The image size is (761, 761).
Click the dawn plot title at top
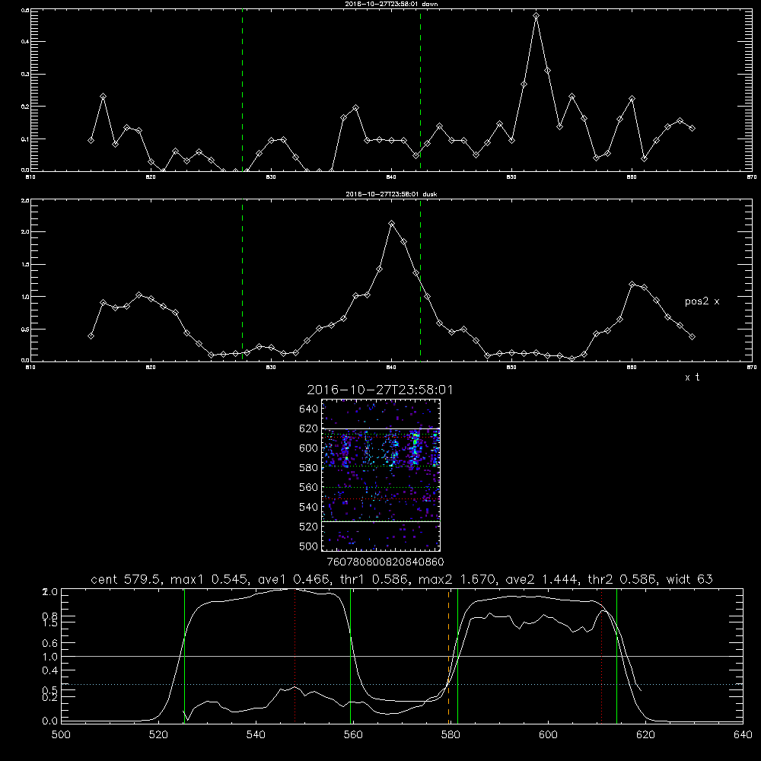391,4
